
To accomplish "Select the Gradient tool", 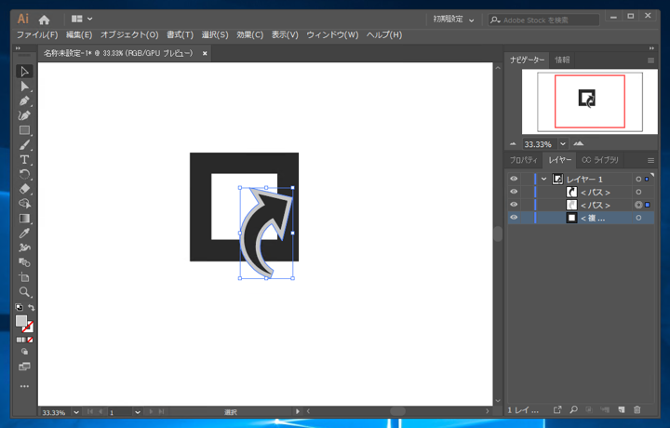I will coord(24,219).
